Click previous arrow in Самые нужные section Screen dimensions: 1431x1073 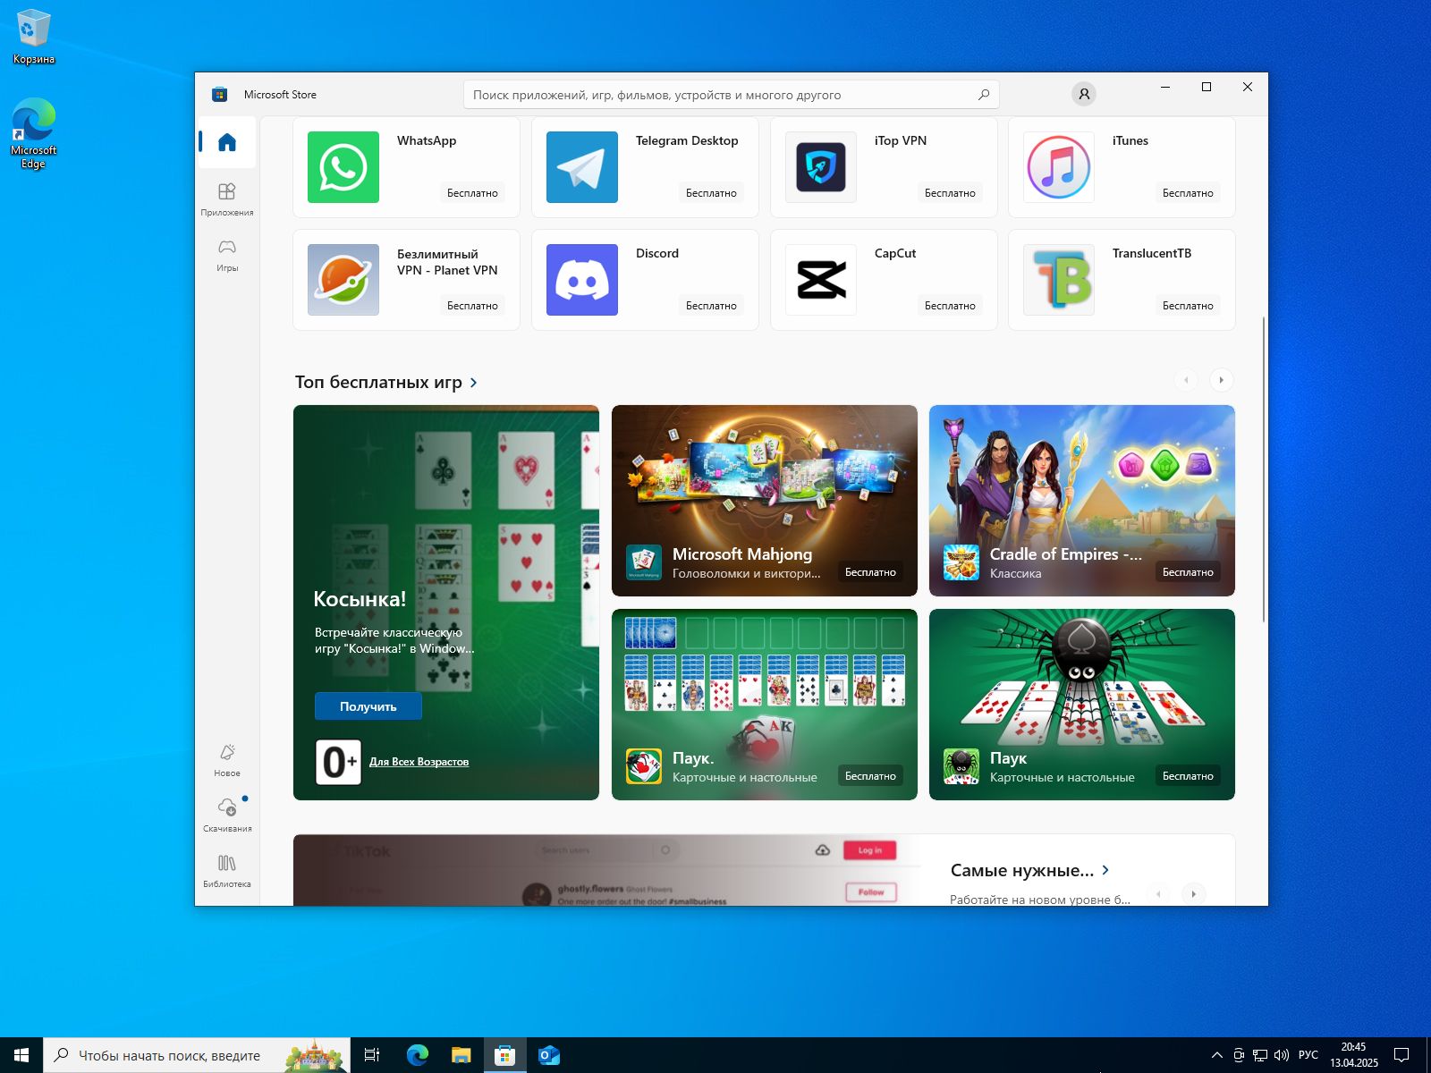[1158, 894]
